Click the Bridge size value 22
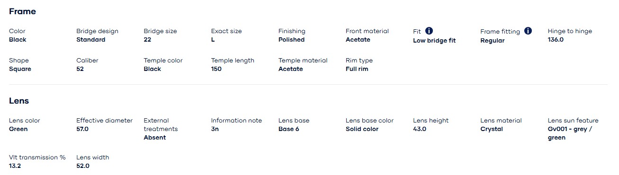 [x=147, y=40]
